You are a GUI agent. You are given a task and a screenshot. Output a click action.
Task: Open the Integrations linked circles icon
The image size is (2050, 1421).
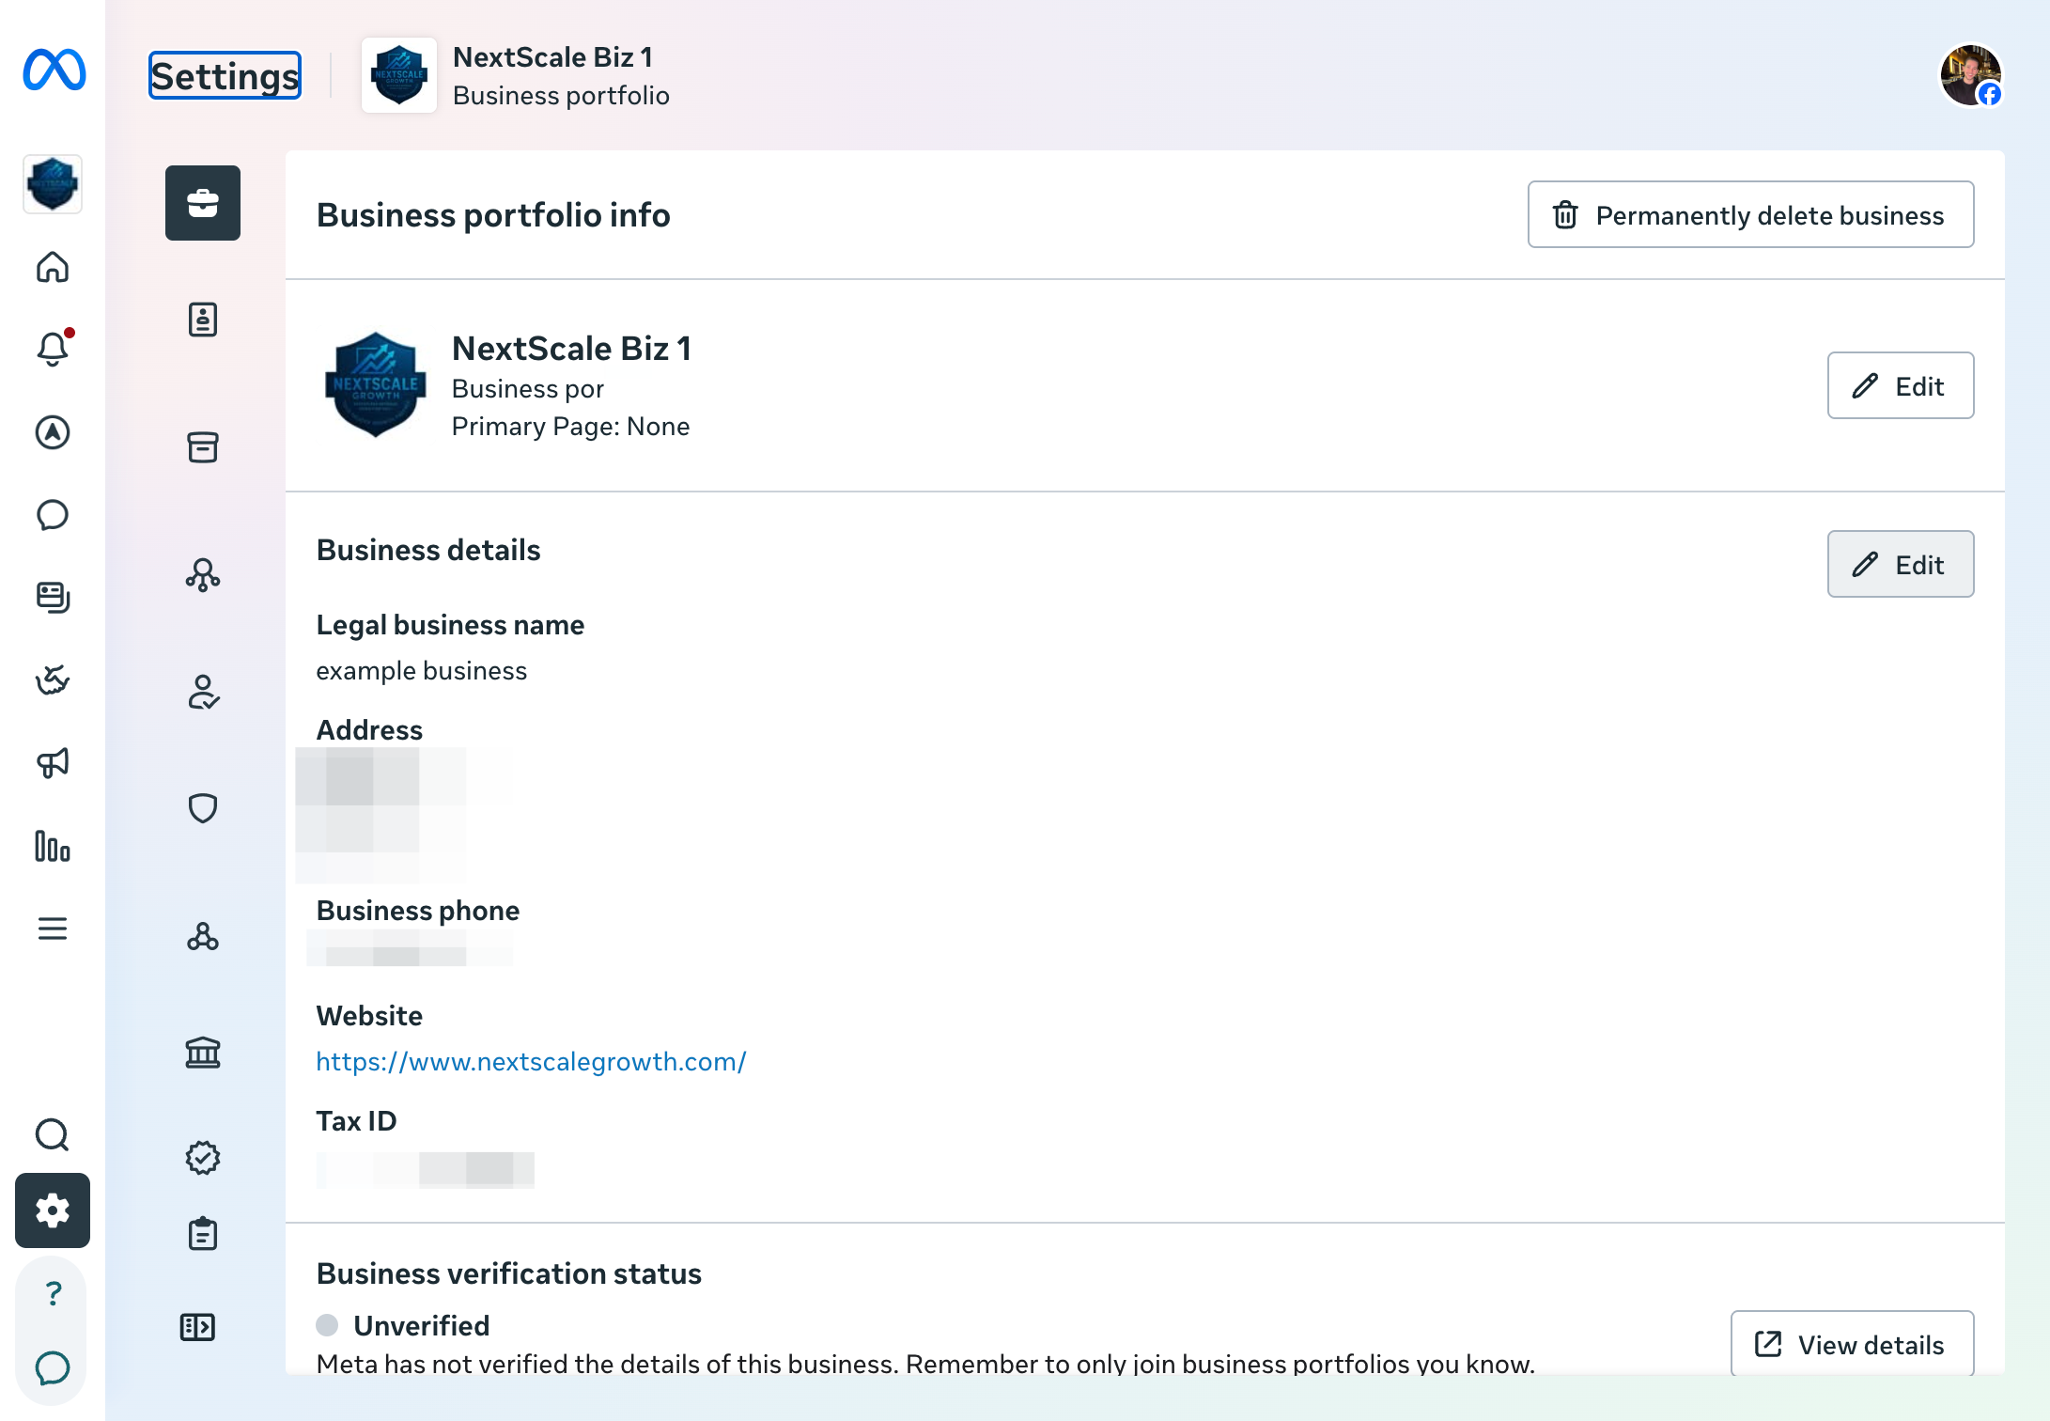tap(203, 936)
